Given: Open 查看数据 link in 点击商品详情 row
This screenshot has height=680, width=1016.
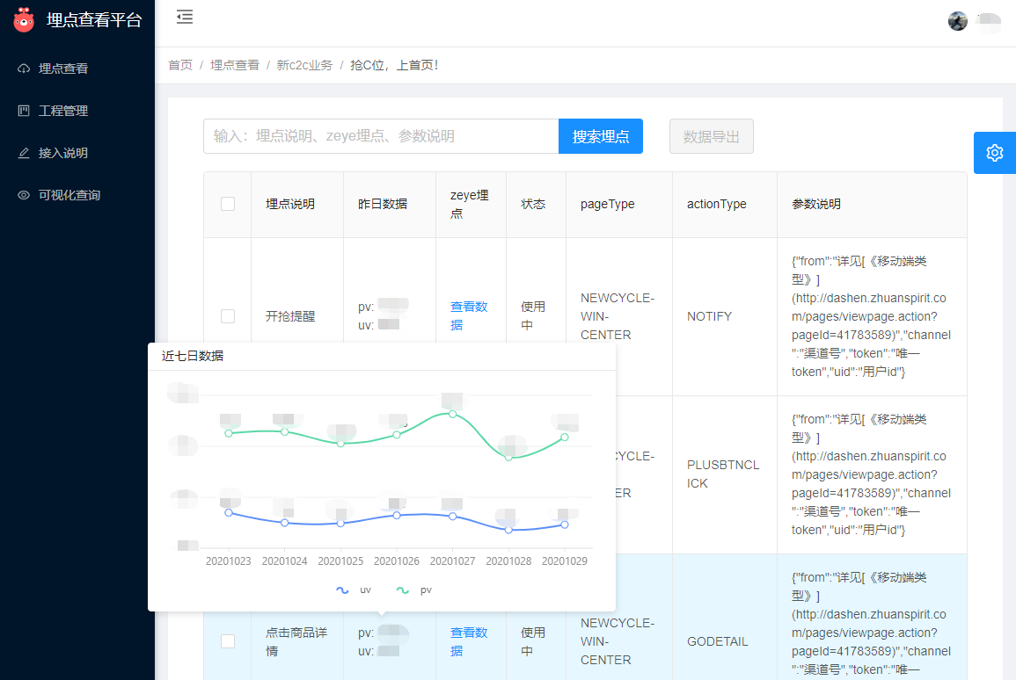Looking at the screenshot, I should tap(469, 642).
